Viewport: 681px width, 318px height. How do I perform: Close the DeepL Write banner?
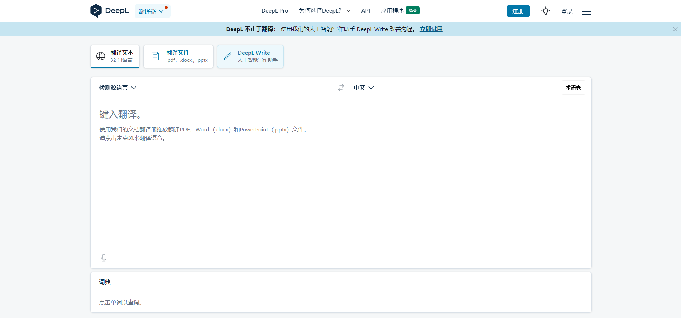[x=675, y=29]
